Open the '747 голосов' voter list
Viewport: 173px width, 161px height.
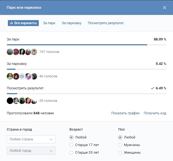[49, 52]
